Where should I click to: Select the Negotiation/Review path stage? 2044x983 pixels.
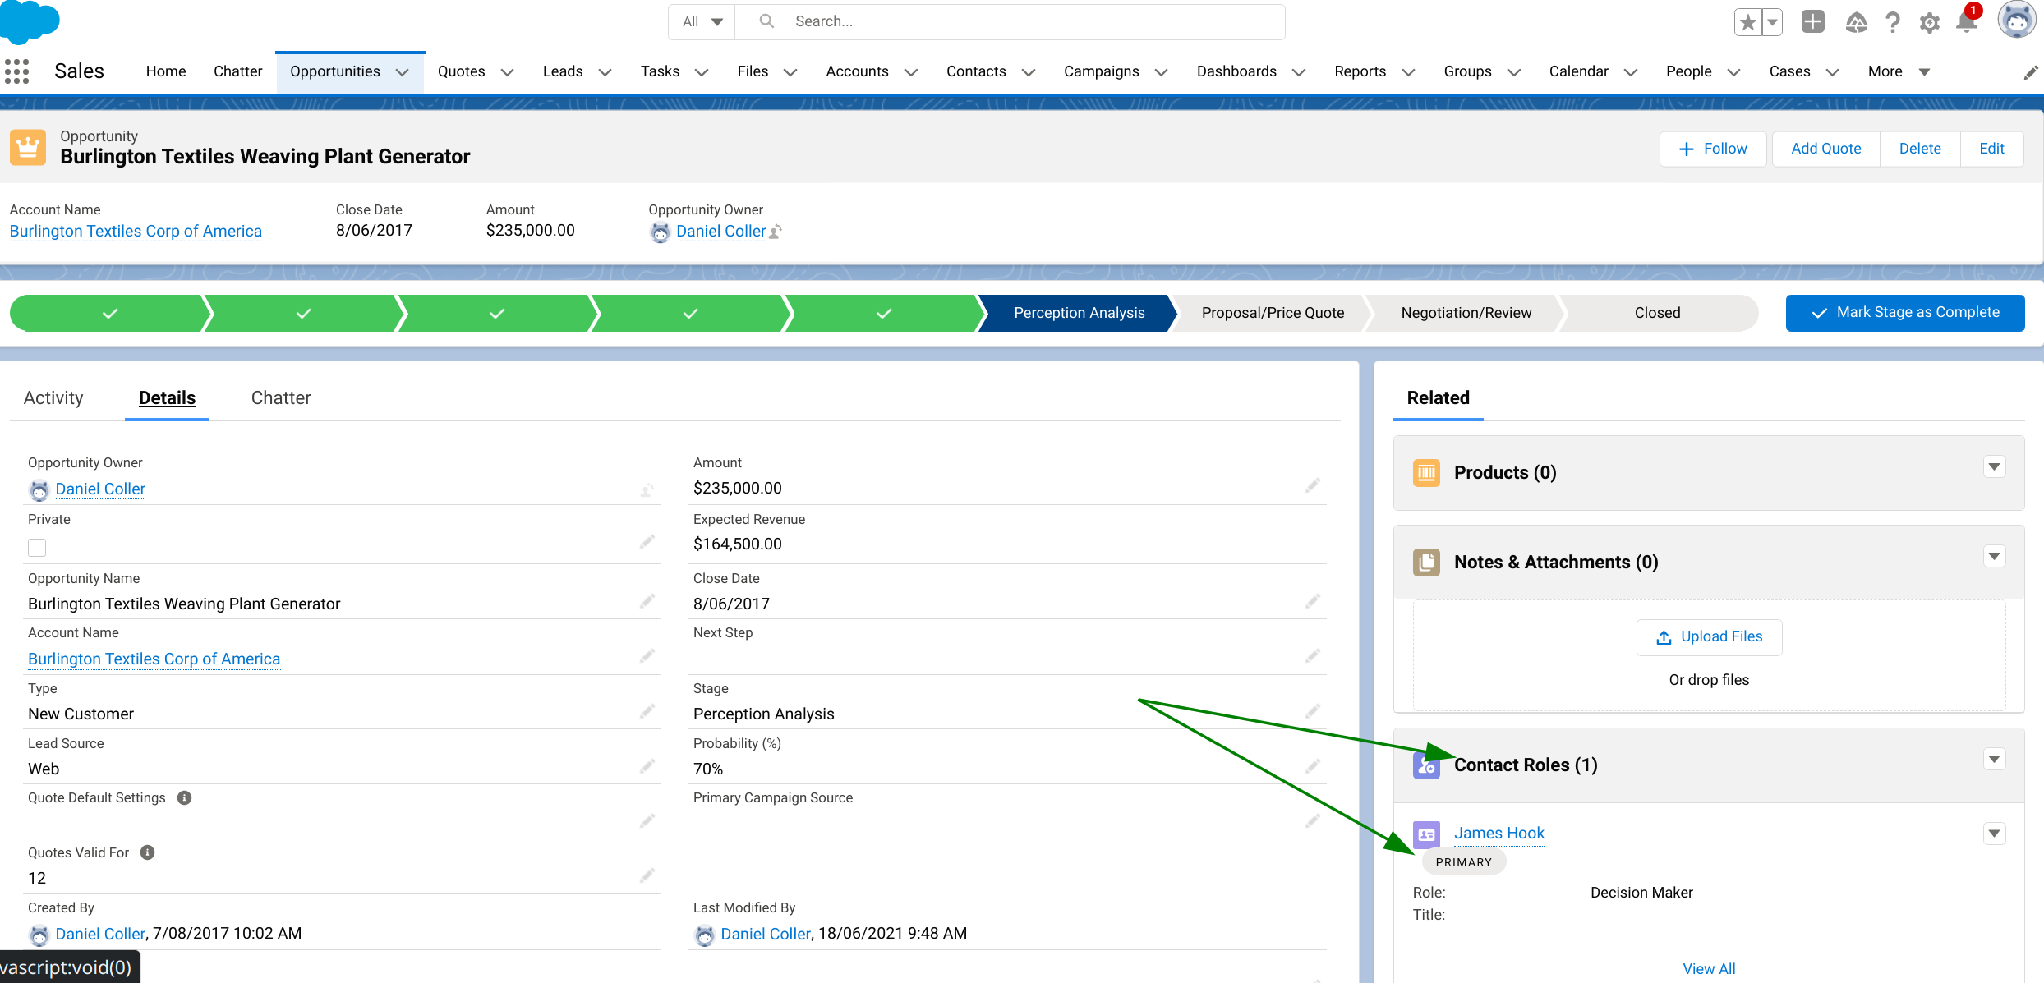click(1466, 313)
